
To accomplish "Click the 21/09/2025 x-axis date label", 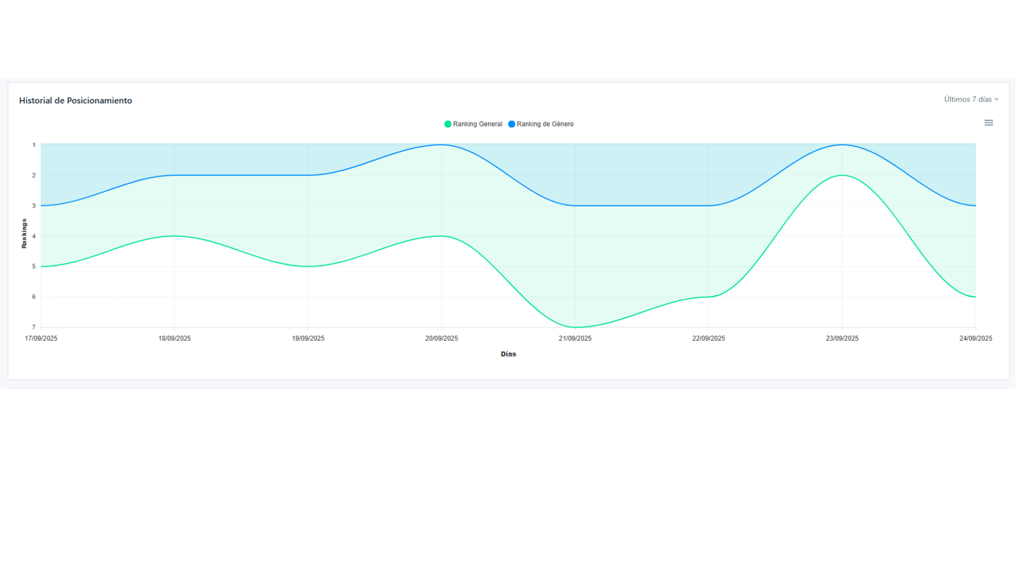I will click(x=575, y=339).
